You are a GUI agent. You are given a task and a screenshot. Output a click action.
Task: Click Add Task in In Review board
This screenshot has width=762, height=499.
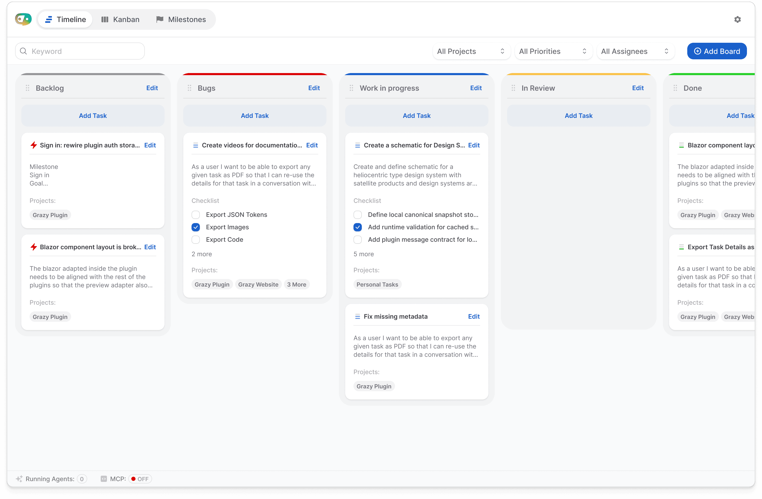579,116
